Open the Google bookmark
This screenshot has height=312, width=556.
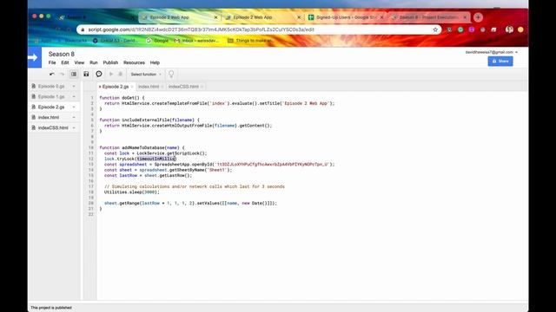157,41
